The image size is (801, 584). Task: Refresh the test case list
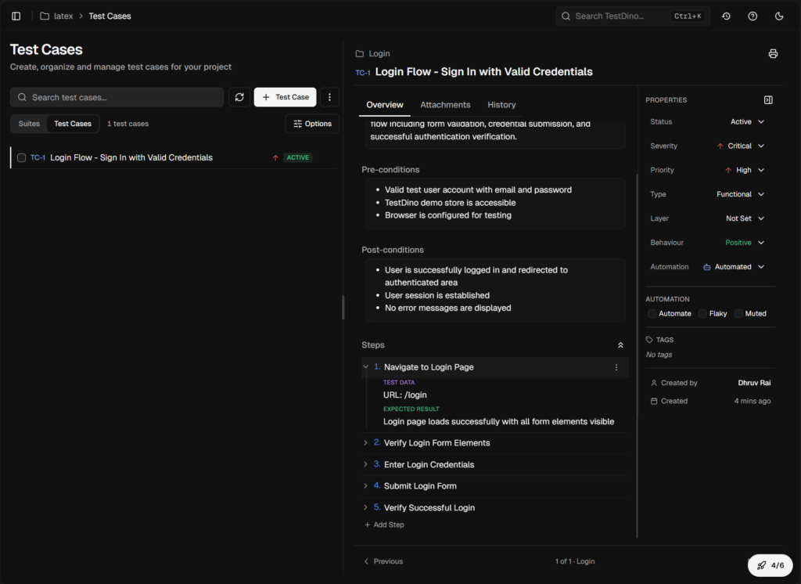[240, 96]
